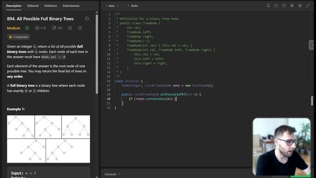Click the like count 4.3K
This screenshot has height=178, width=316.
click(43, 28)
